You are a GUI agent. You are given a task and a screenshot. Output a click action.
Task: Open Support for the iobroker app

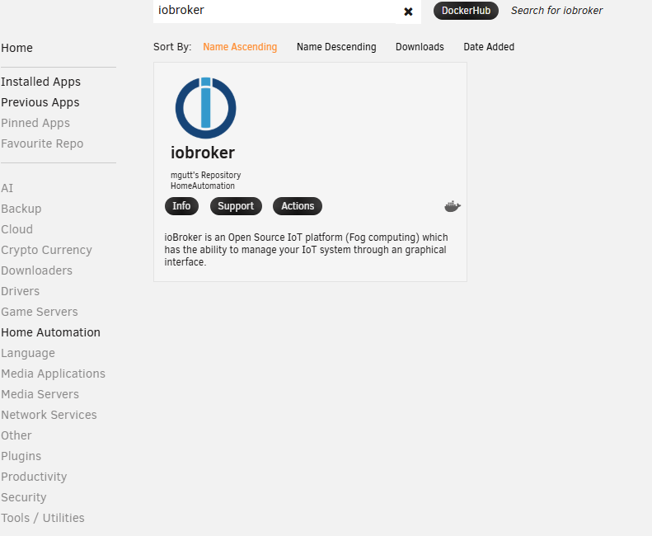(236, 206)
